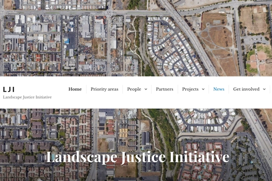Click the Landscape Justice Initiative tagline
The height and width of the screenshot is (181, 272).
coord(27,97)
